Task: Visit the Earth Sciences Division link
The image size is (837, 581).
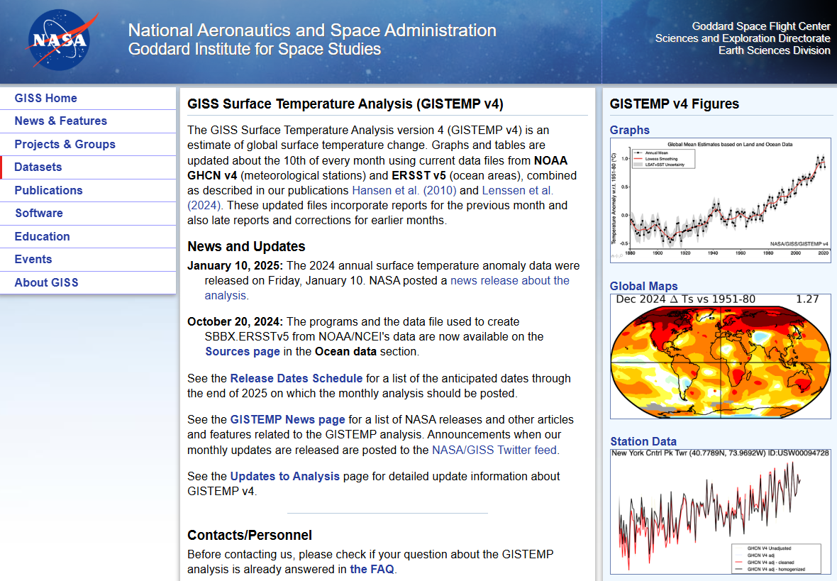Action: [774, 50]
